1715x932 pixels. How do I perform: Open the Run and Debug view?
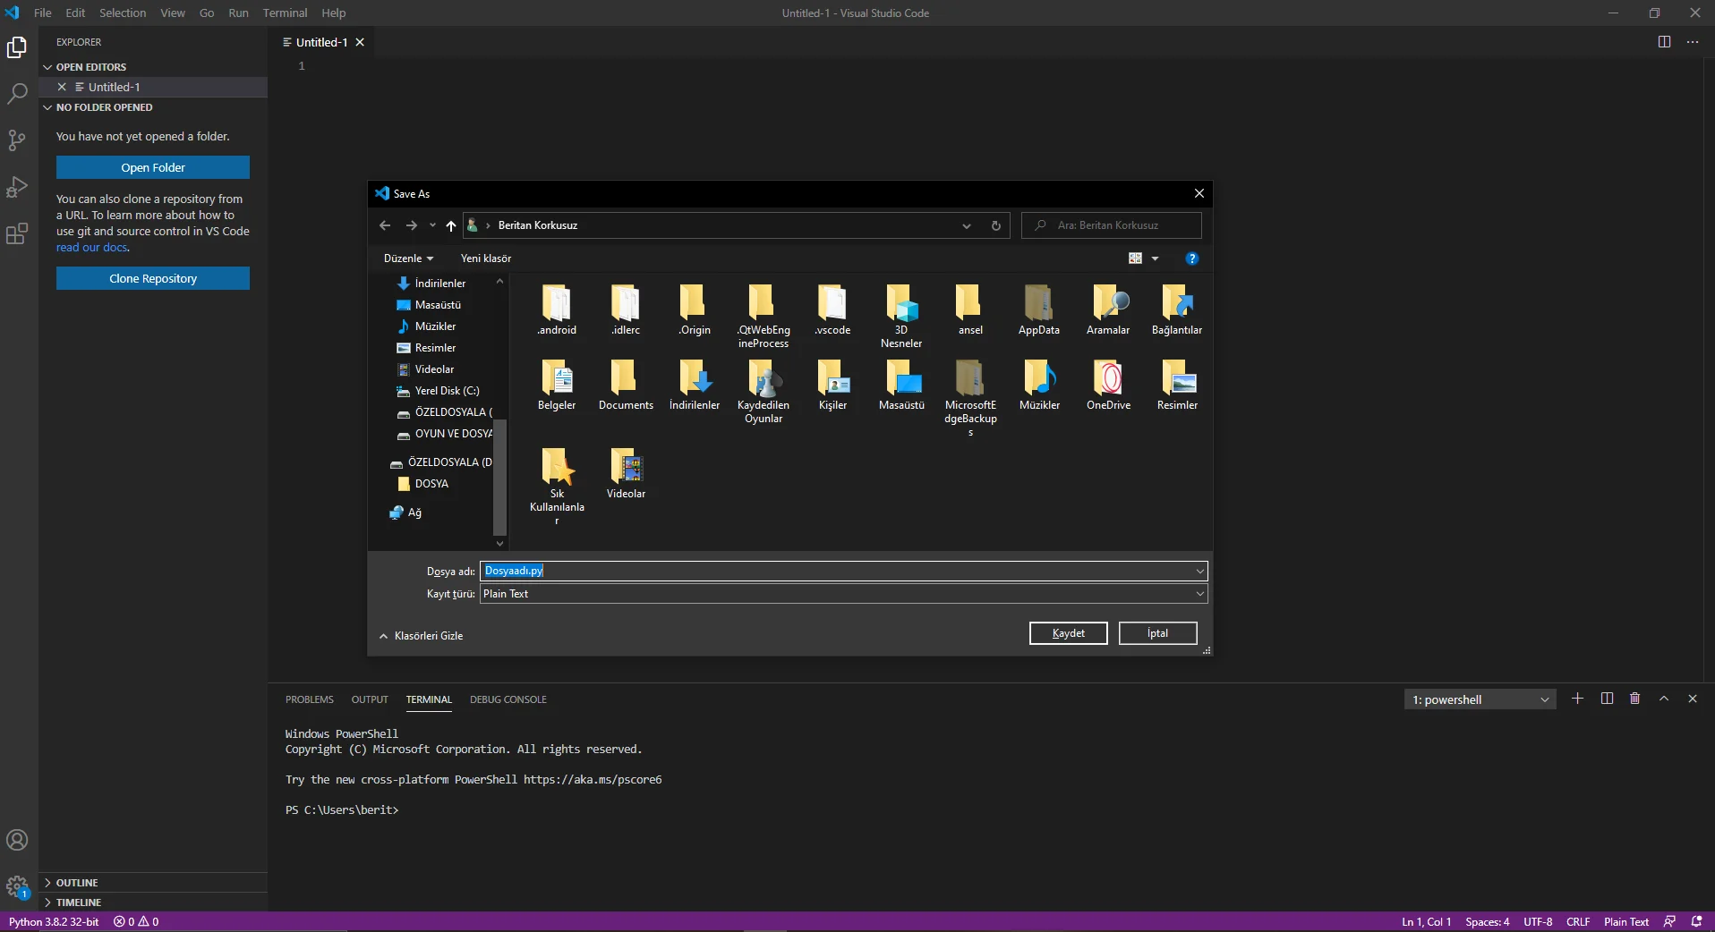point(17,187)
